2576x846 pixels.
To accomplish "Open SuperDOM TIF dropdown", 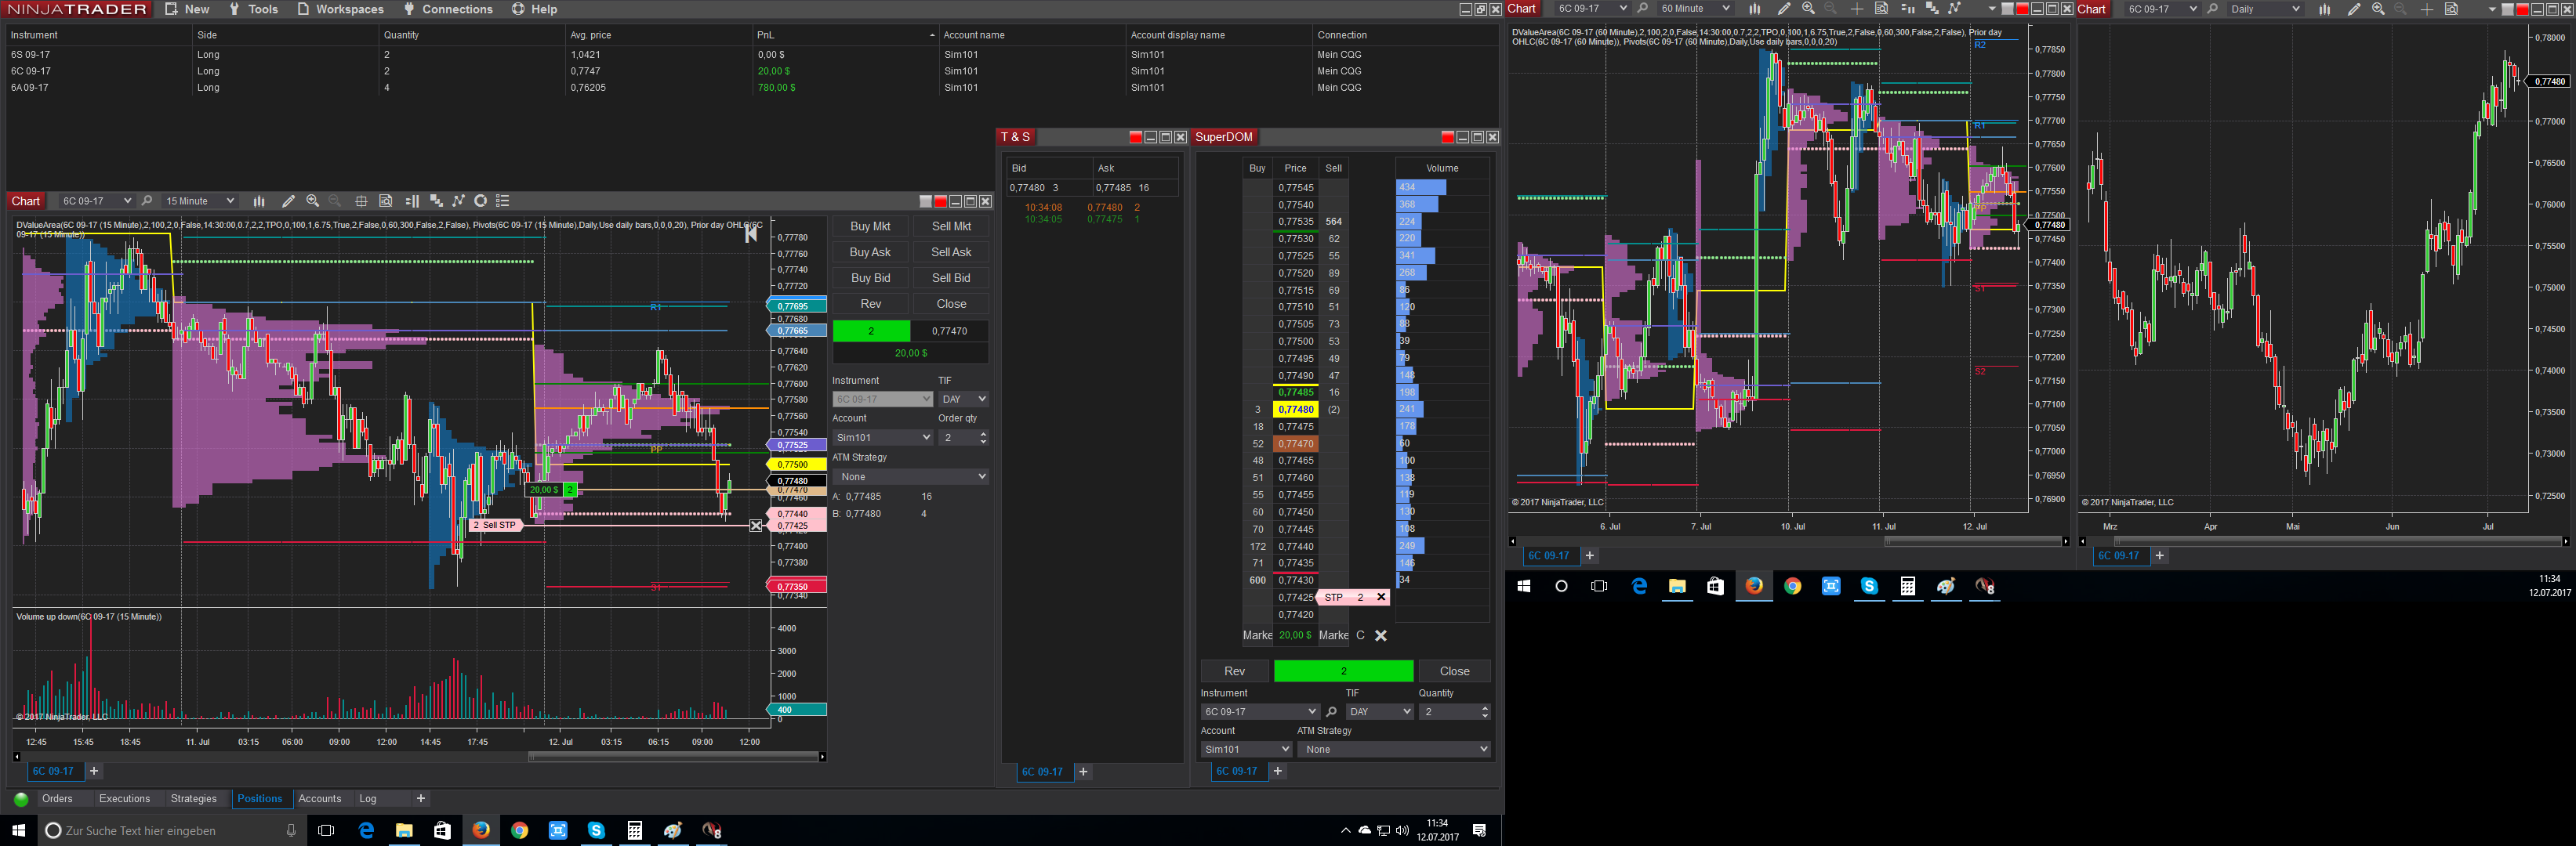I will click(1379, 712).
